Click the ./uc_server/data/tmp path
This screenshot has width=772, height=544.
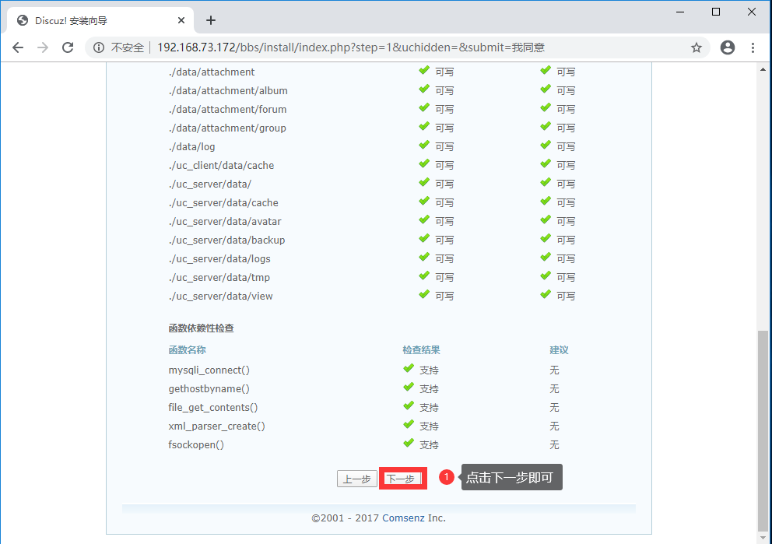point(219,278)
